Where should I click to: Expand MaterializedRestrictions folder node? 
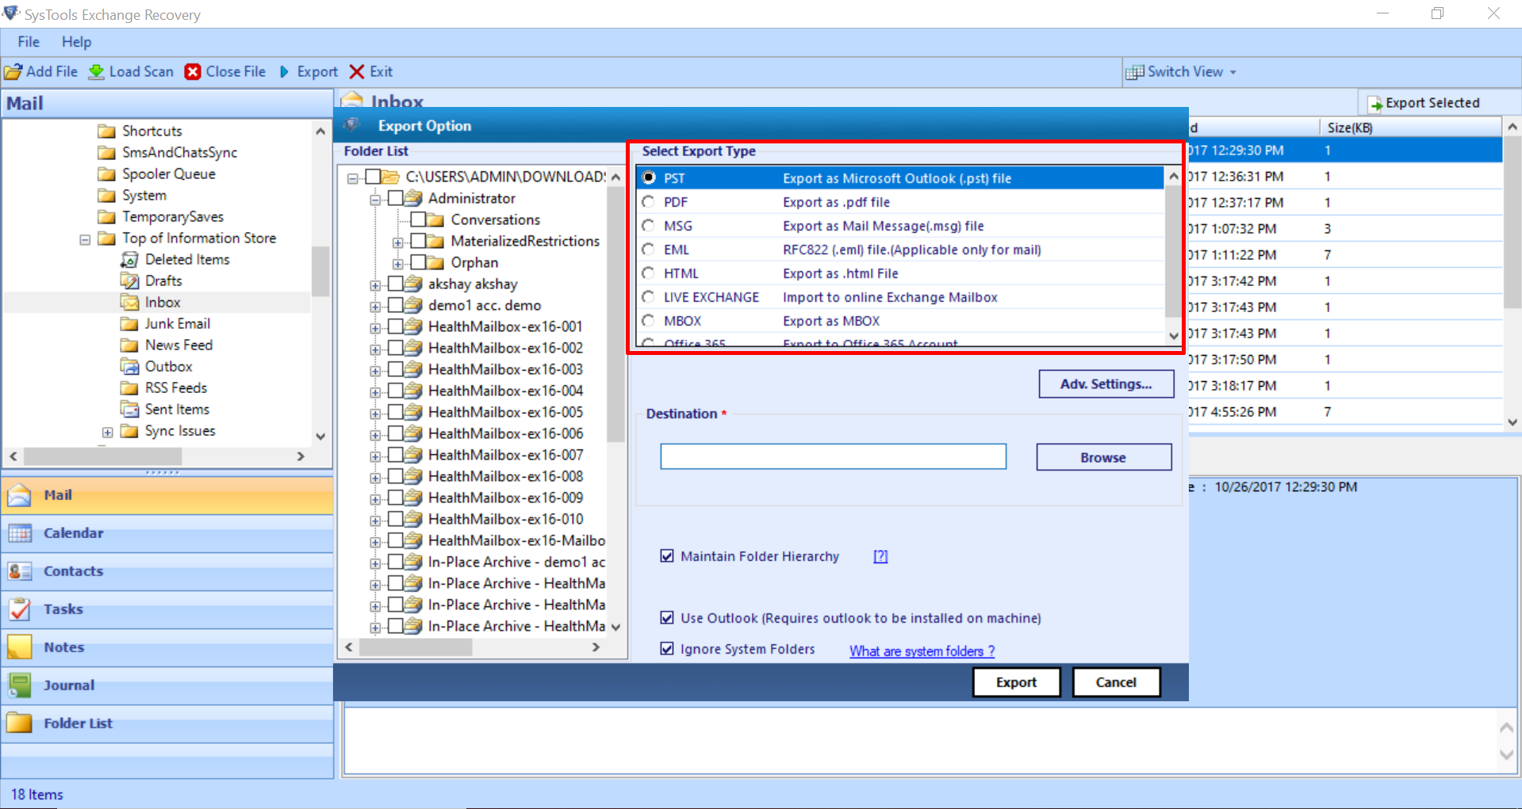(x=398, y=242)
